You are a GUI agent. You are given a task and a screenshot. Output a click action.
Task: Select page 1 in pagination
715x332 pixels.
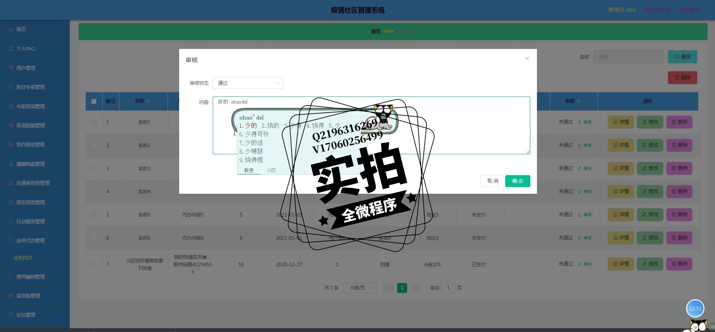click(x=402, y=288)
